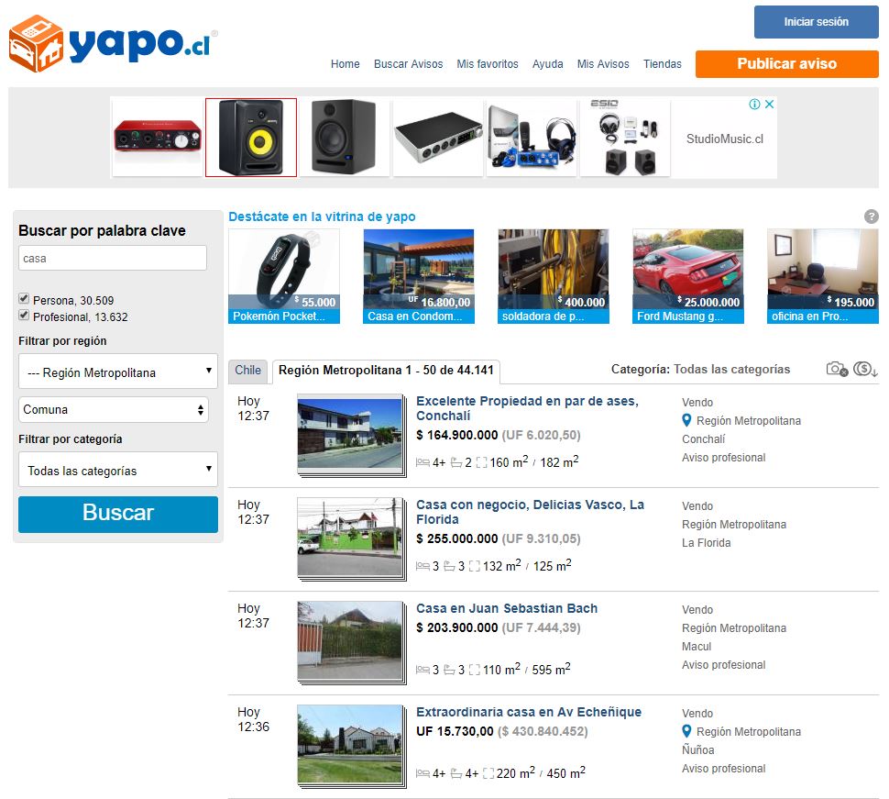Click the map pin beside the Conchalí listing
The height and width of the screenshot is (799, 889).
pyautogui.click(x=686, y=420)
